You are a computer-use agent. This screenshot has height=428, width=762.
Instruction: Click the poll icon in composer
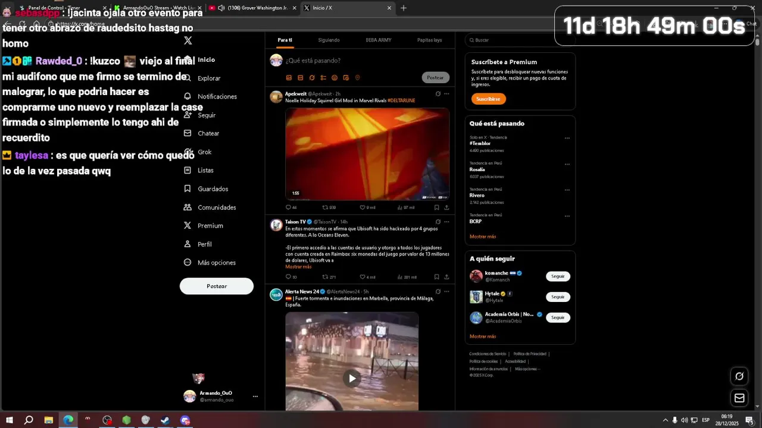pyautogui.click(x=323, y=78)
